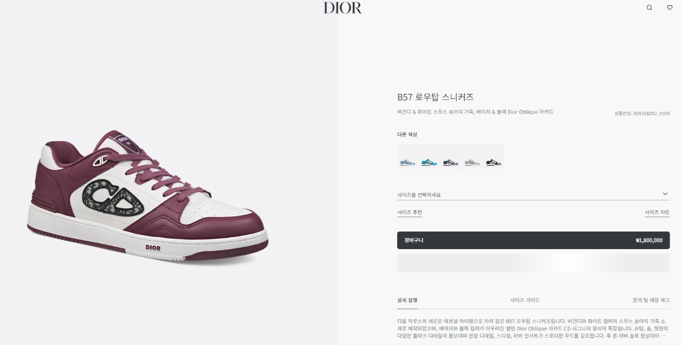
Task: Click the ₩1,800,000 price on cart button
Action: point(649,241)
